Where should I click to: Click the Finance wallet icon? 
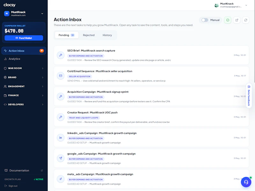[5, 95]
